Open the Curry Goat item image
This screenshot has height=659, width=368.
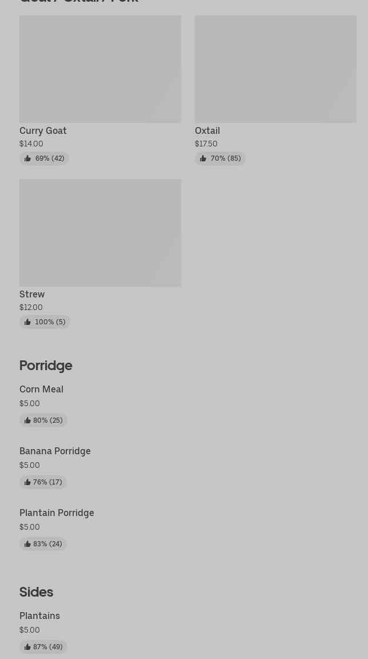coord(100,69)
